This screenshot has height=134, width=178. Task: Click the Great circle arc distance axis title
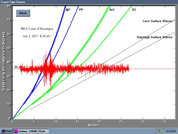[x=4, y=61]
